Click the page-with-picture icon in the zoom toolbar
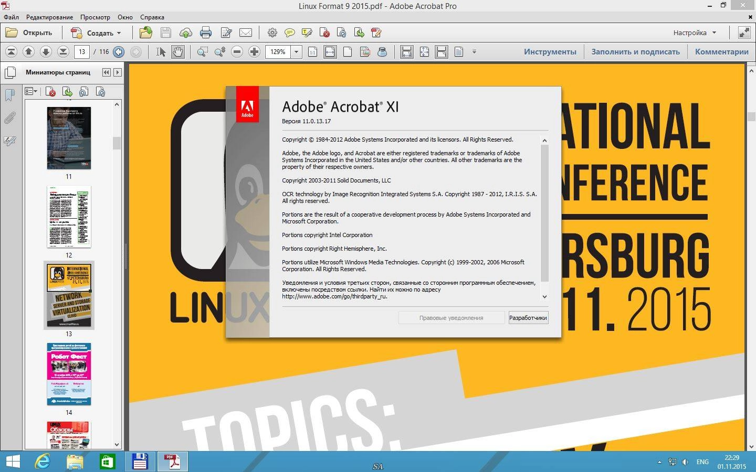756x472 pixels. (x=365, y=51)
